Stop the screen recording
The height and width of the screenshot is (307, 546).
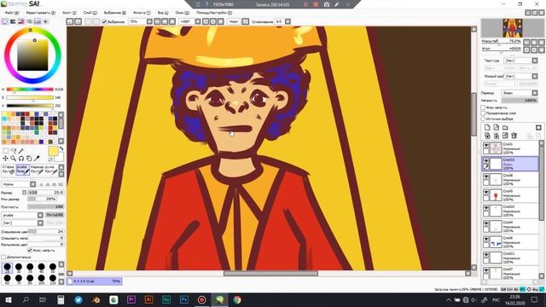(x=316, y=4)
